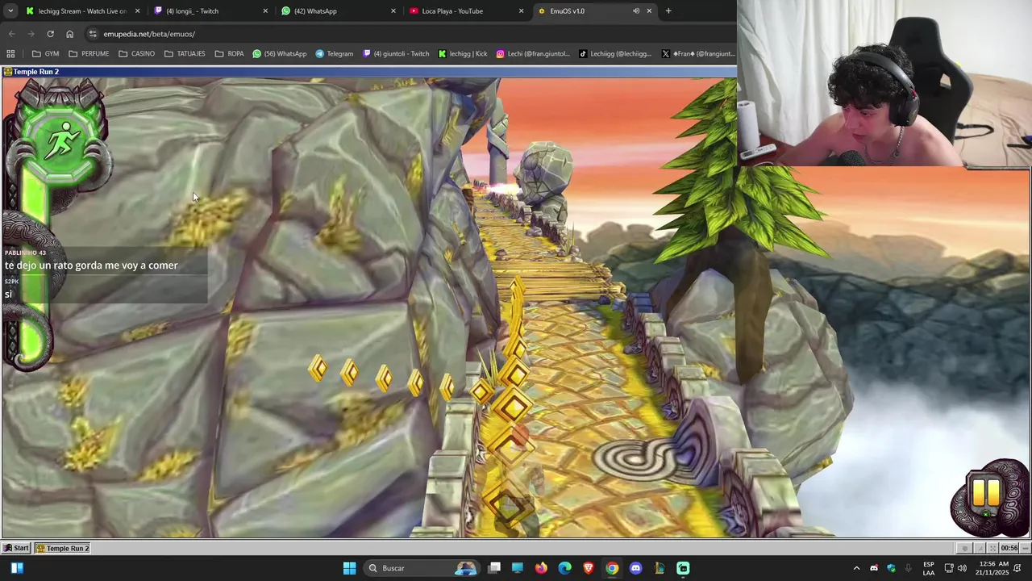Click the EmuOS tray clock 00:56
This screenshot has height=581, width=1032.
tap(1009, 548)
